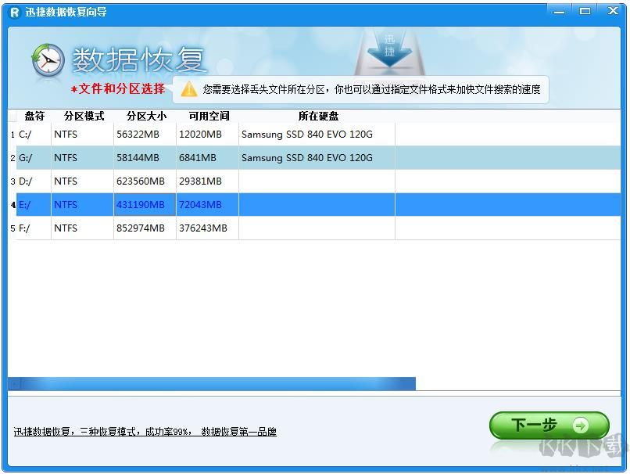Click the 下一步 next step button

pos(549,426)
